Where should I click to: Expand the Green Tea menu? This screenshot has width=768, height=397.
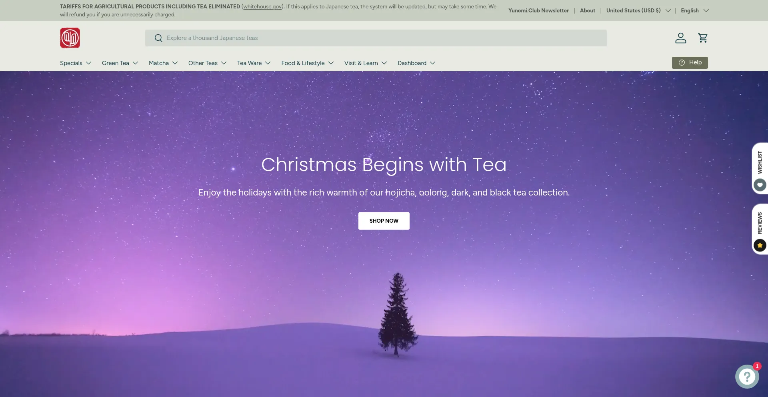coord(120,63)
